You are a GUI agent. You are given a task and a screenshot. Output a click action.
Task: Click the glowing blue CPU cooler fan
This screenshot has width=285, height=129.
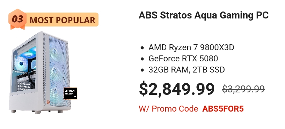tap(21, 63)
